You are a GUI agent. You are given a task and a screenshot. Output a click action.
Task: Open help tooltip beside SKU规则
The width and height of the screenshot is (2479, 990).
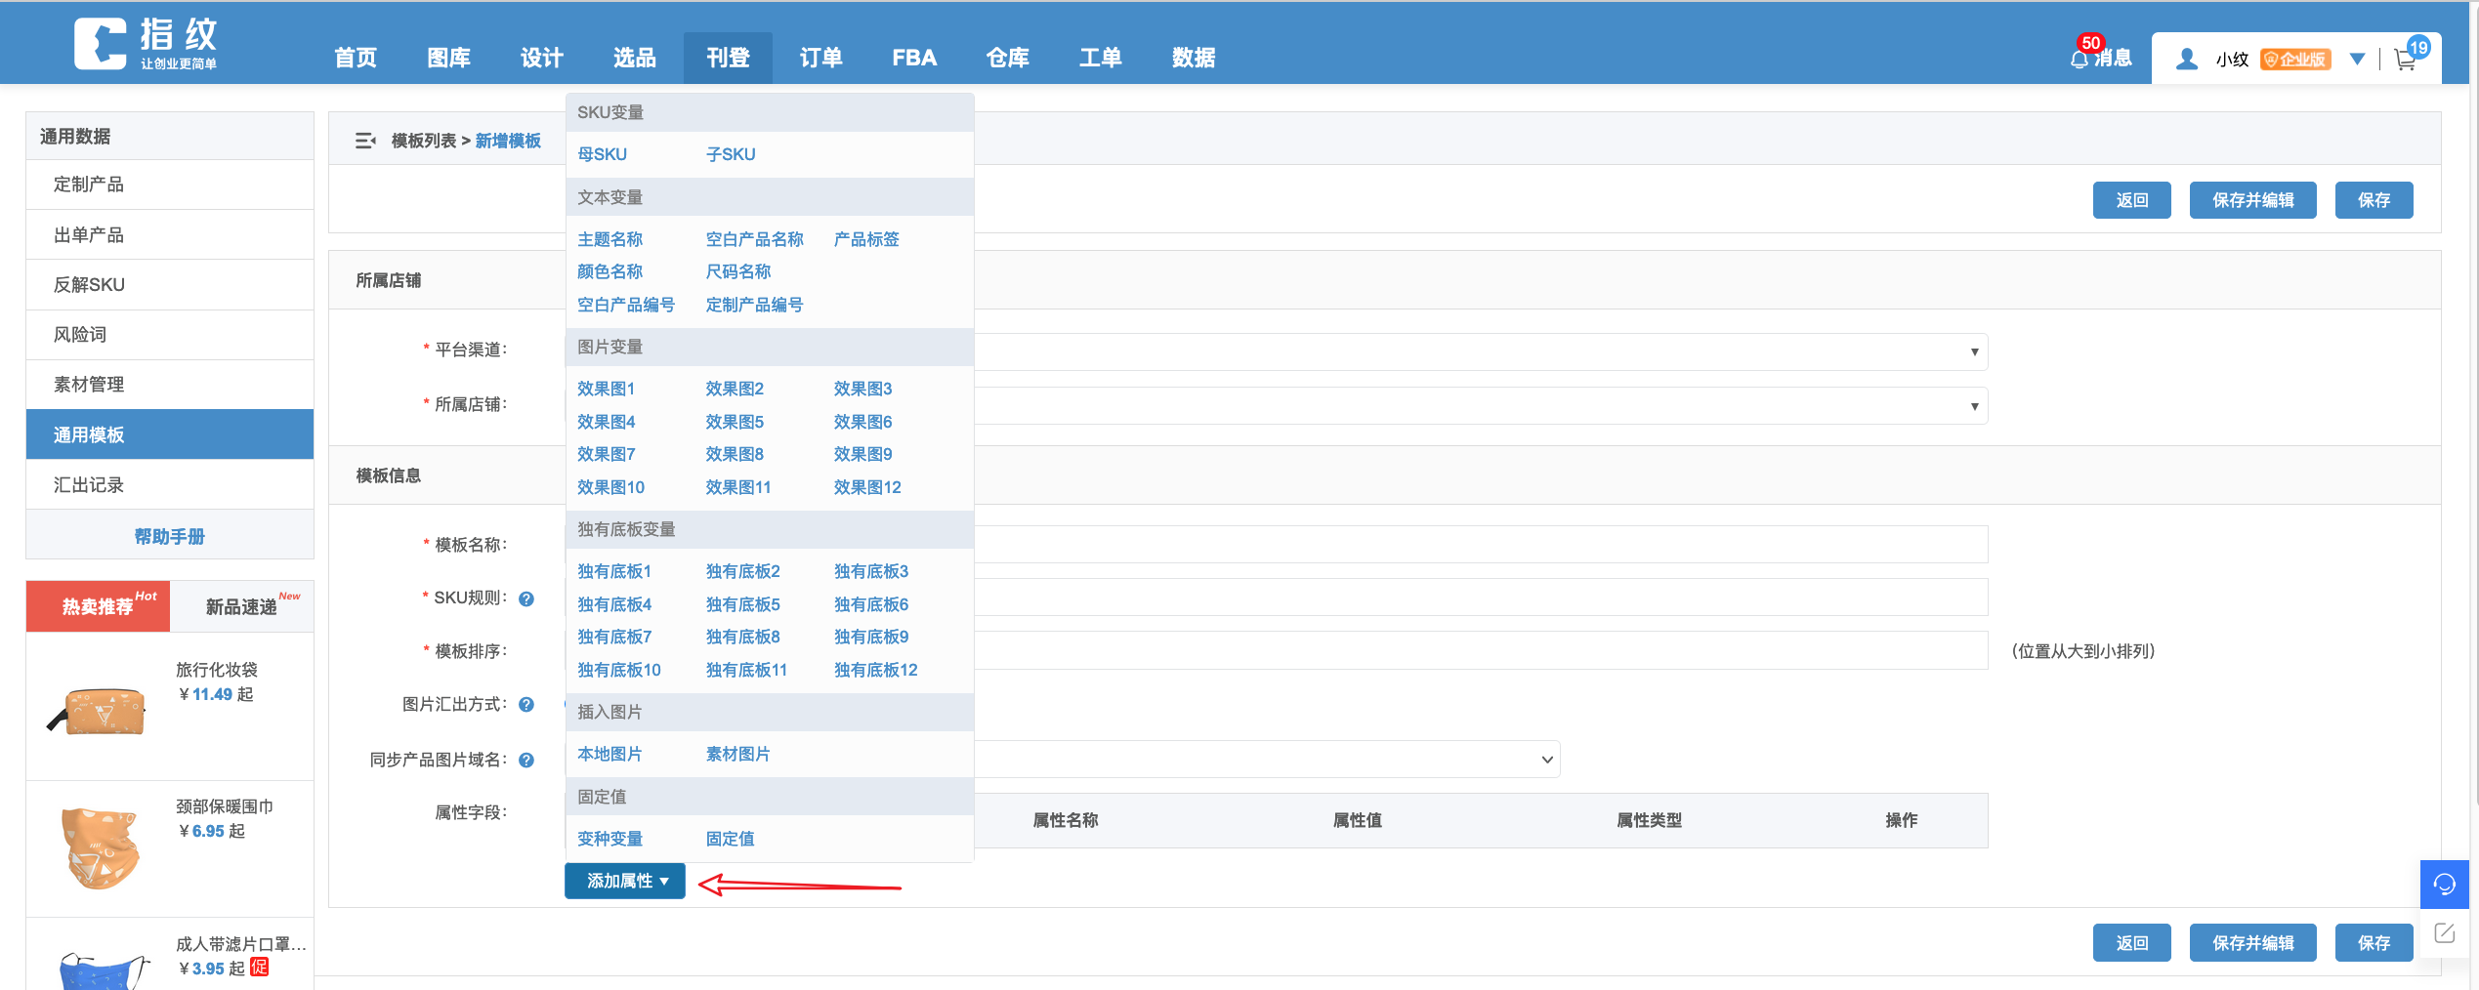[x=526, y=599]
